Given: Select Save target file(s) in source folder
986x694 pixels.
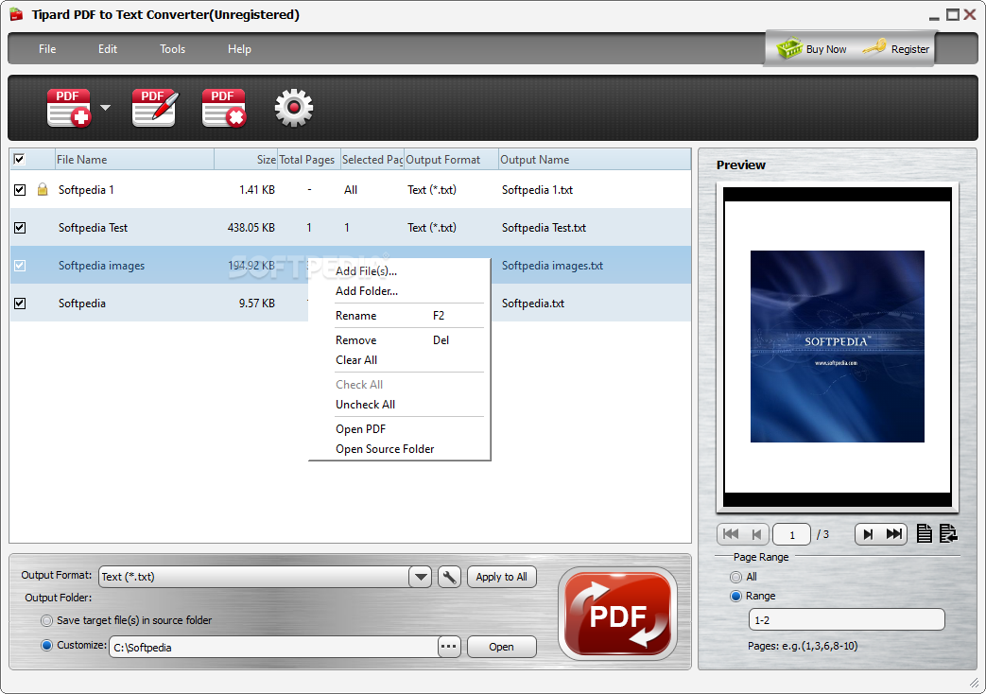Looking at the screenshot, I should click(x=46, y=620).
